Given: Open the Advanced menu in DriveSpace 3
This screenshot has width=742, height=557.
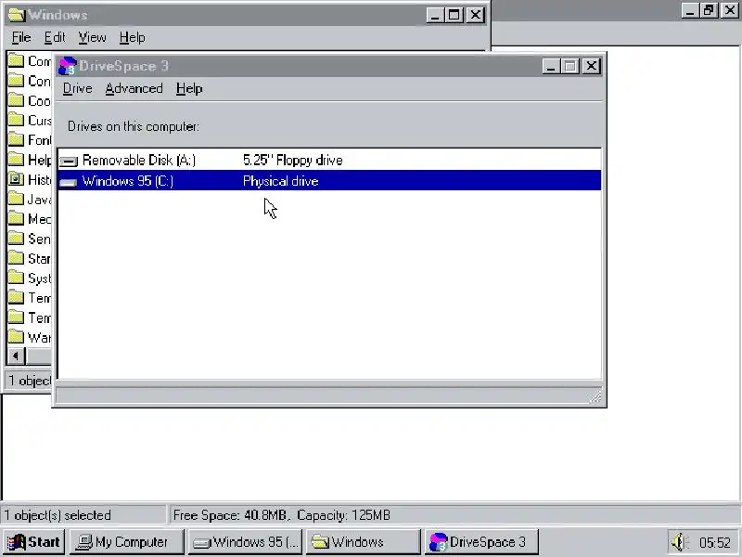Looking at the screenshot, I should tap(134, 88).
